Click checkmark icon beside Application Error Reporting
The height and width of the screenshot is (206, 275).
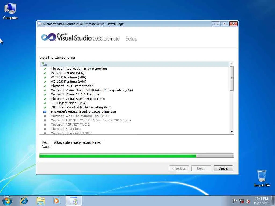coord(45,69)
